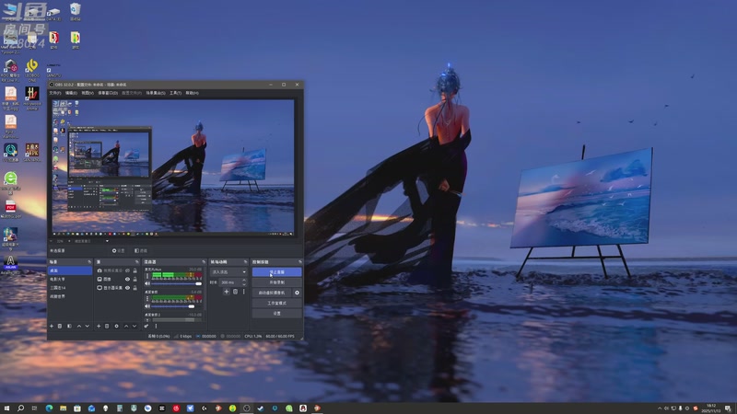Screen dimensions: 737x414
Task: Toggle lock on video capture device source
Action: (x=135, y=270)
